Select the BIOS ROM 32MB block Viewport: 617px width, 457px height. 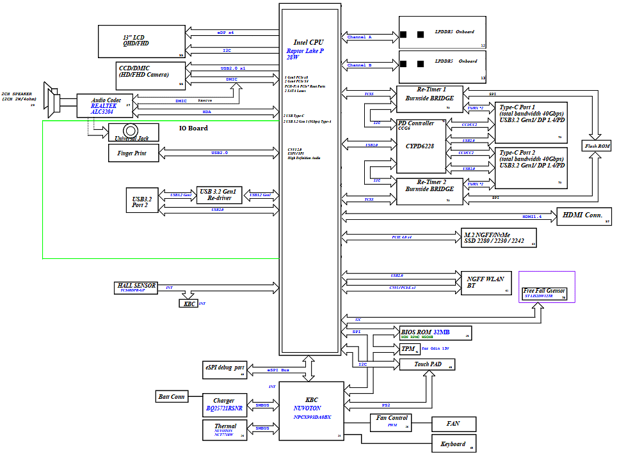point(436,333)
